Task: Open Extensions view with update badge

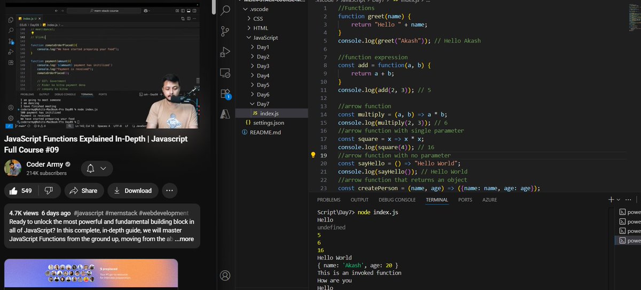Action: pyautogui.click(x=225, y=93)
